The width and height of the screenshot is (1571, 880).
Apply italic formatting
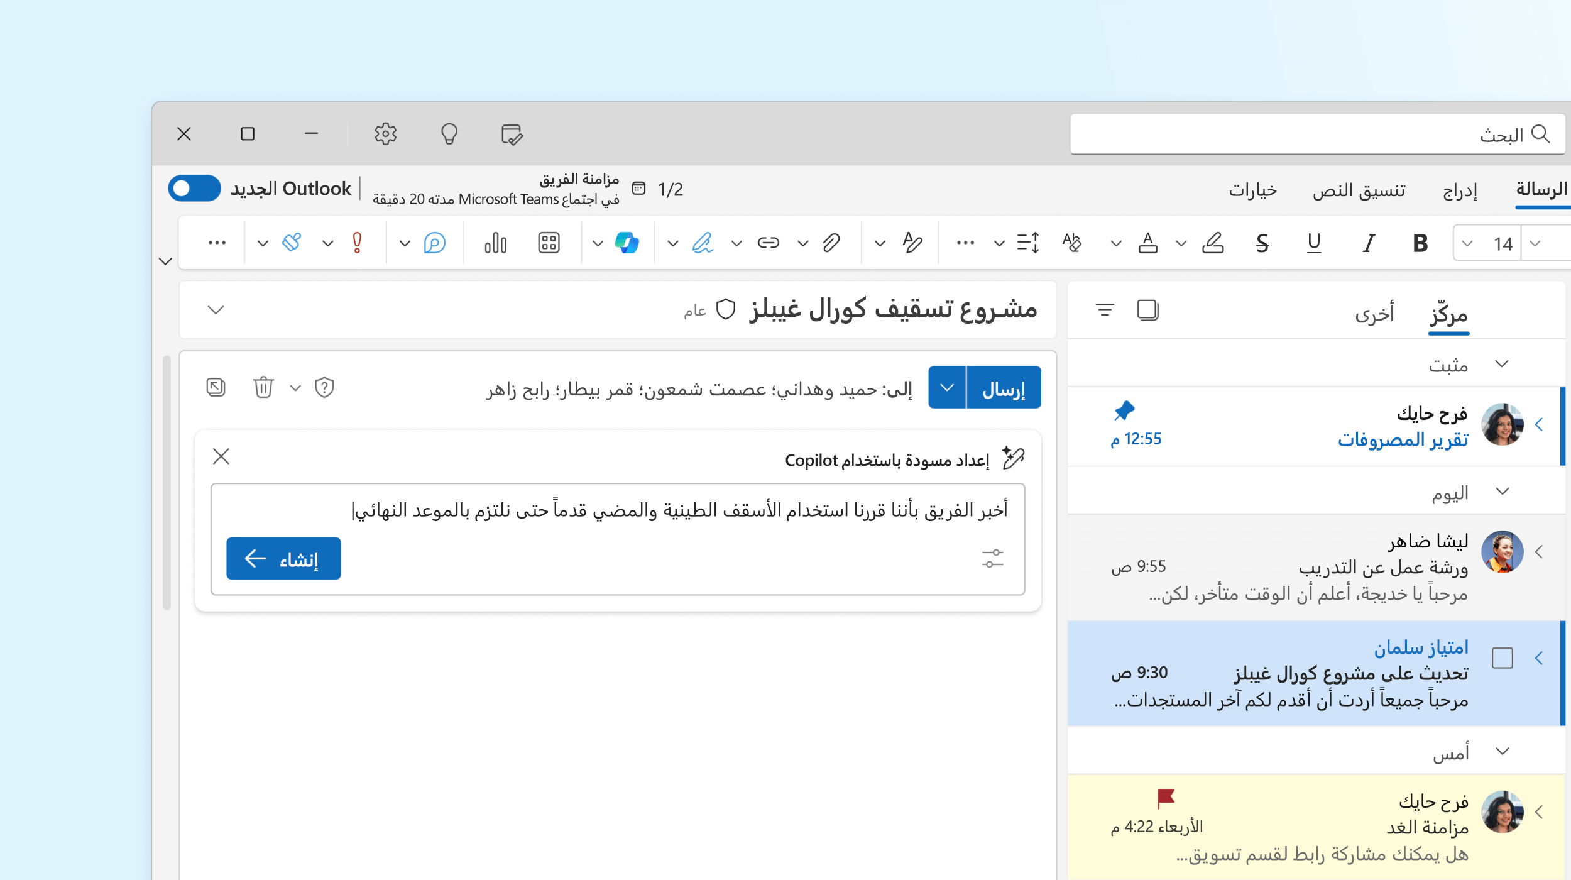(1368, 243)
